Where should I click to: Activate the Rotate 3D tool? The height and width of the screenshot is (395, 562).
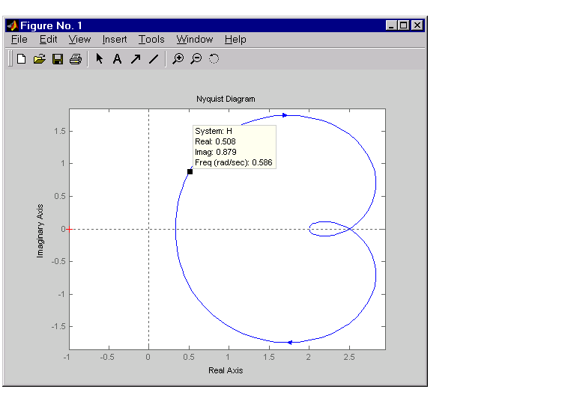(x=214, y=59)
